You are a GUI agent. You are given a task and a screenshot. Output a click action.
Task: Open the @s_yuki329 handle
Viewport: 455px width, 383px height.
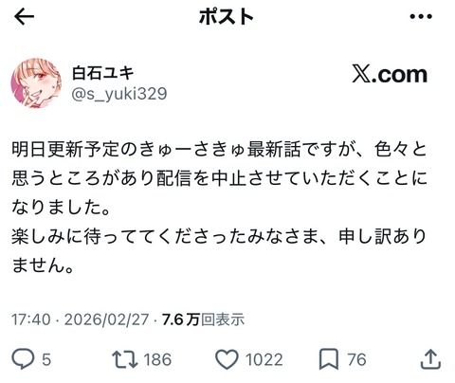[119, 94]
